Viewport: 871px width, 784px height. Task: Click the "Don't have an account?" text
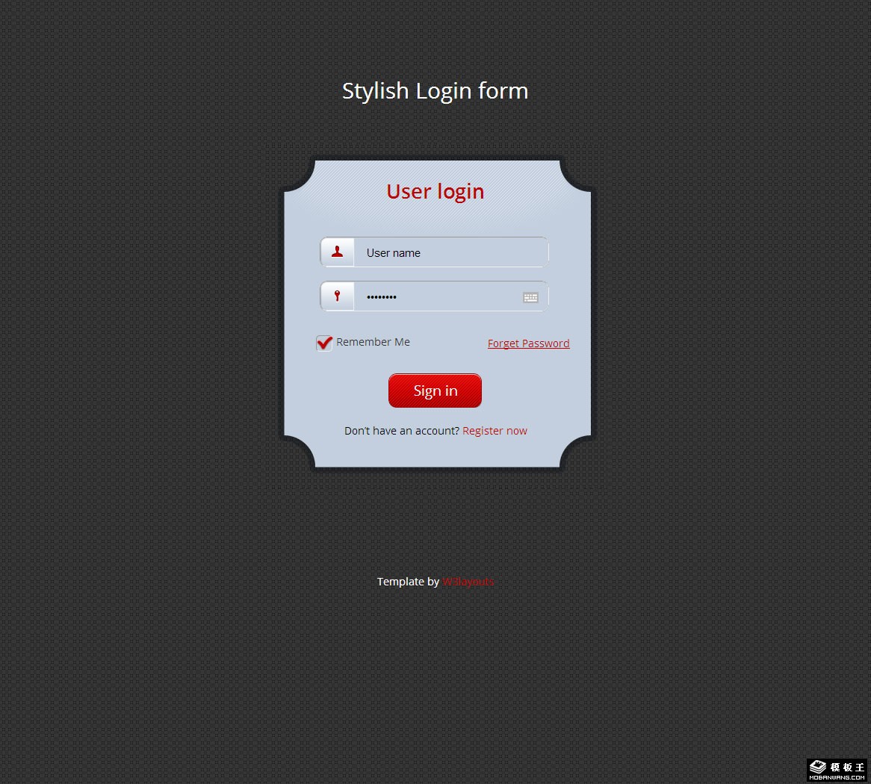(401, 431)
